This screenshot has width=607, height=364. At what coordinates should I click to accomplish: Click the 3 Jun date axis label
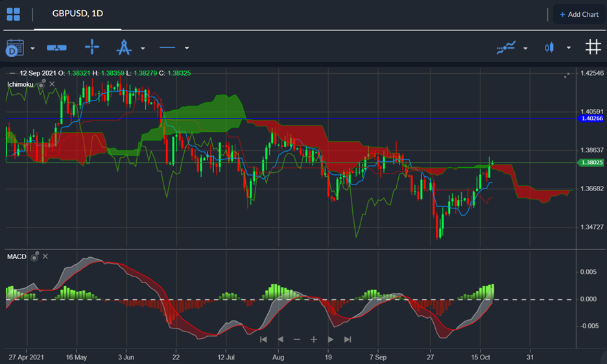(126, 357)
